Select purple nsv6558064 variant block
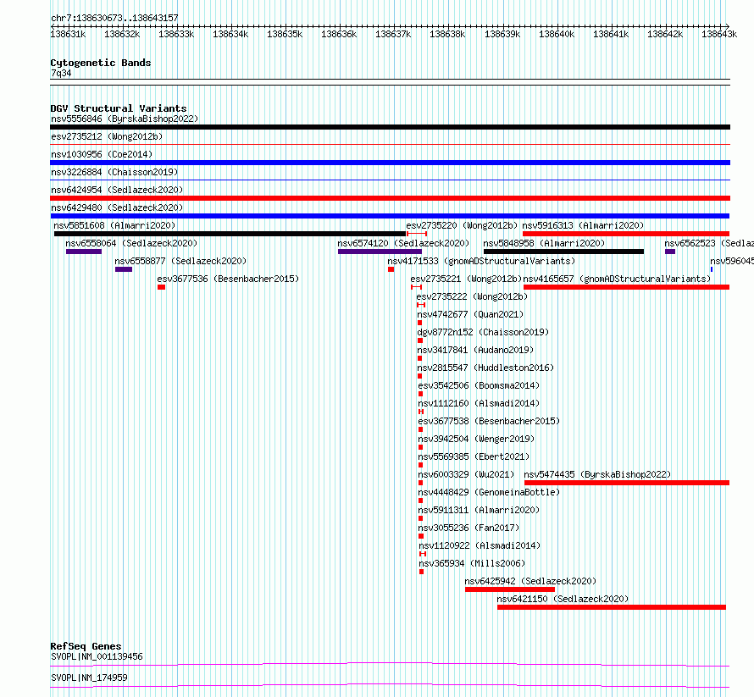The image size is (754, 697). (84, 252)
